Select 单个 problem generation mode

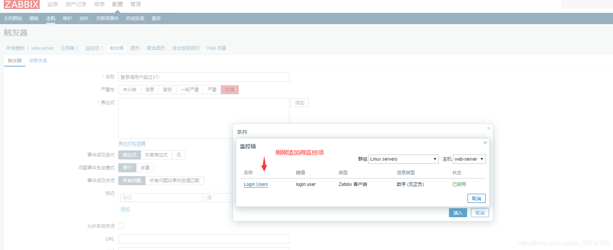(127, 168)
